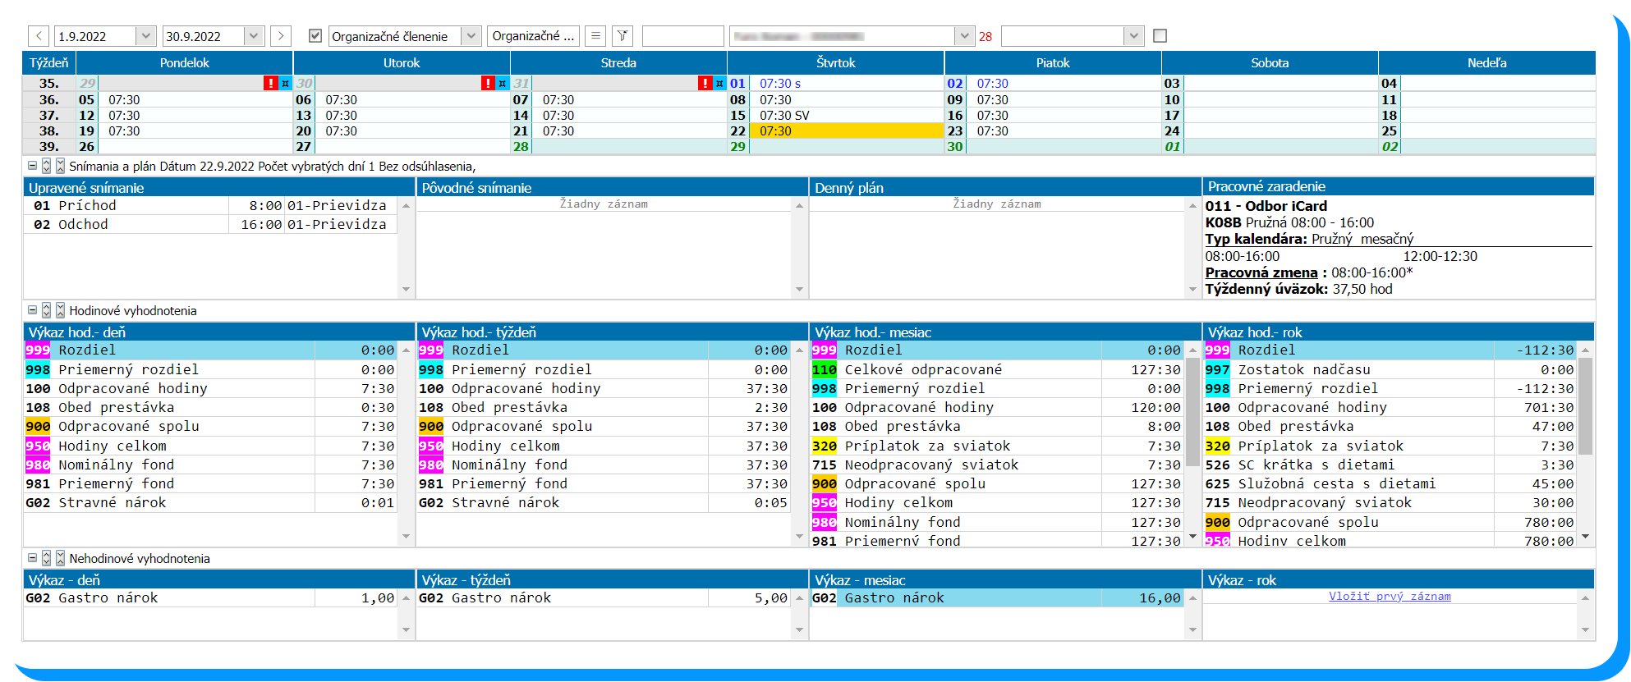Collapse the Snímania a plán section
The image size is (1631, 682).
(x=33, y=166)
